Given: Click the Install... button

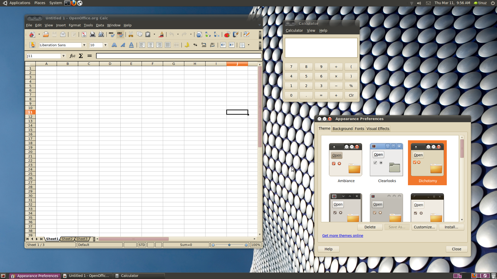Looking at the screenshot, I should (451, 227).
